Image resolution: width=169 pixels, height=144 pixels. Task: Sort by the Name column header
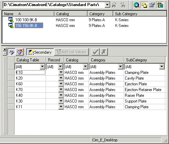28,14
